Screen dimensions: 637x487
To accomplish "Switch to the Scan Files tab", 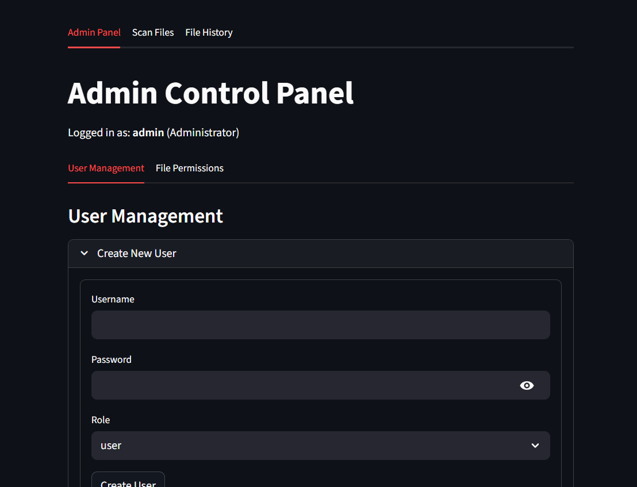I will pyautogui.click(x=153, y=33).
